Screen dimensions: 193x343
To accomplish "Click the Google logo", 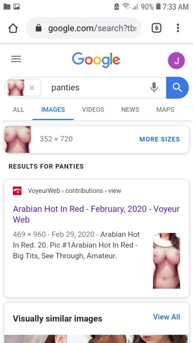I will pos(96,60).
